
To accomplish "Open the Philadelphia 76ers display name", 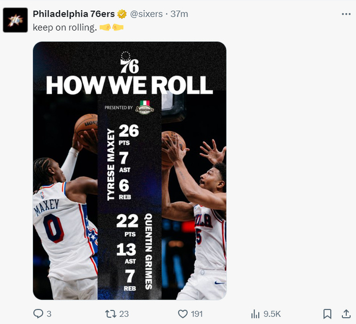I will pos(74,14).
